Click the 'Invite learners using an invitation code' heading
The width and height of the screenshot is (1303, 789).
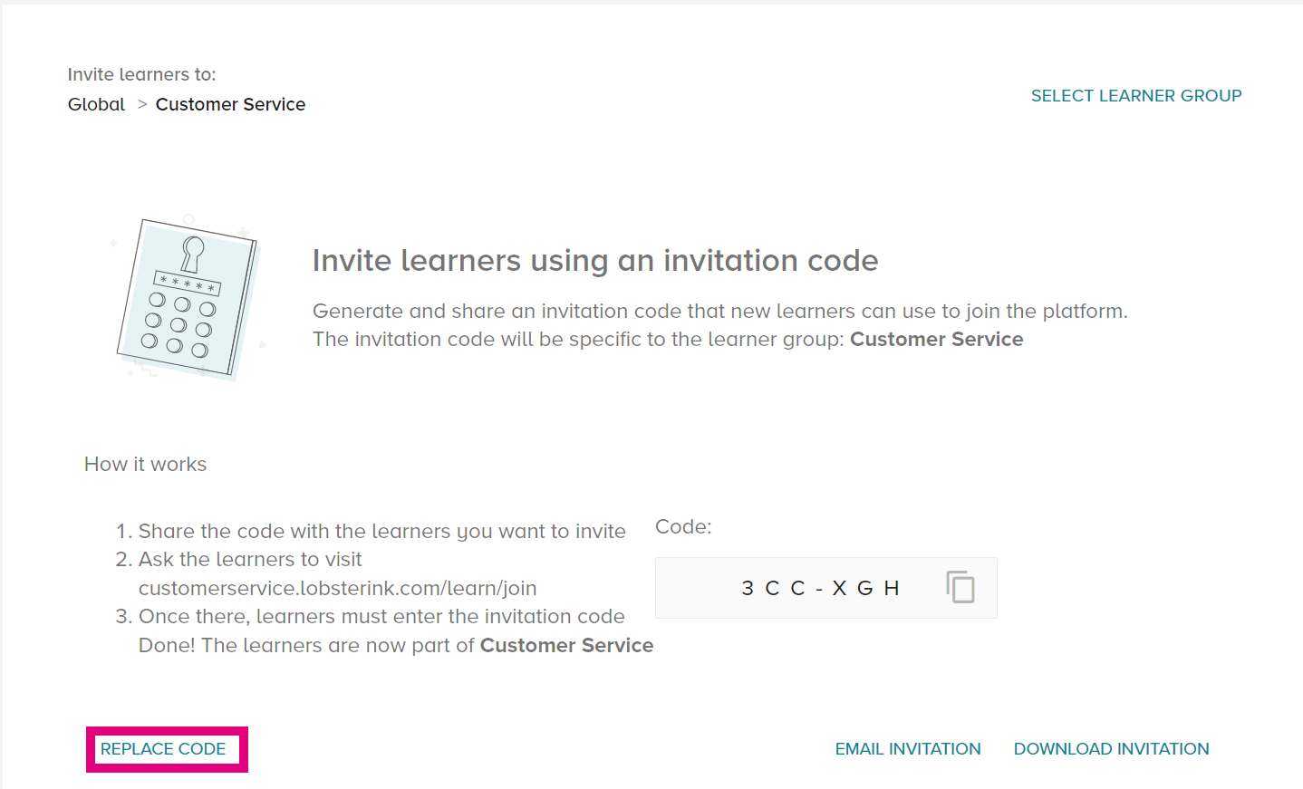(595, 261)
